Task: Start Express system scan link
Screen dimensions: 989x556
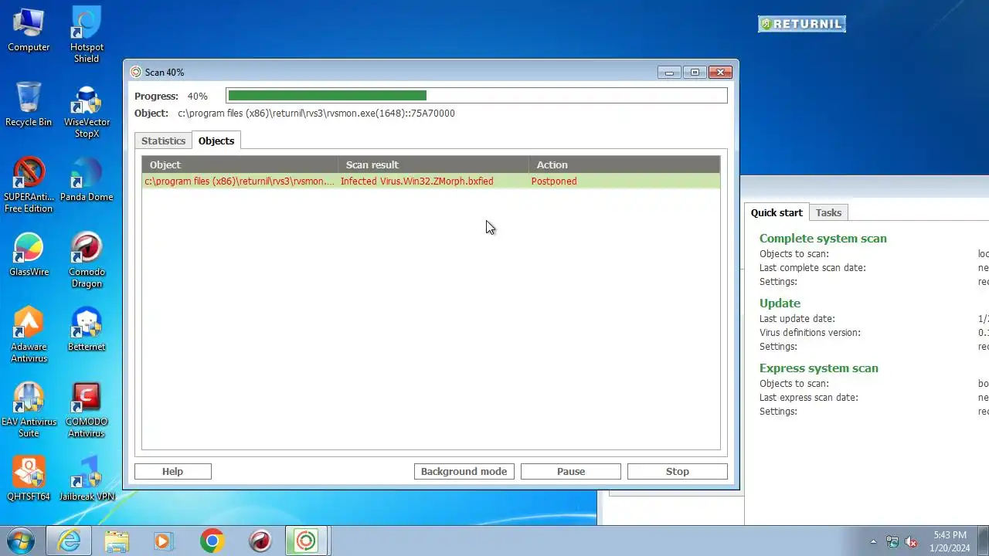Action: pos(819,368)
